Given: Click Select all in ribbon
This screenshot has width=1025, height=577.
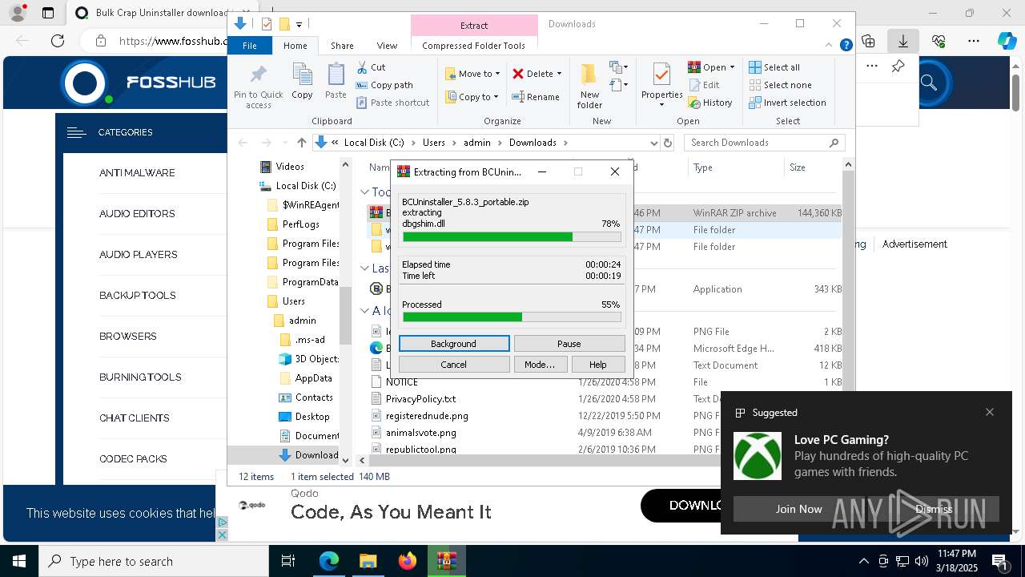Looking at the screenshot, I should 774,67.
